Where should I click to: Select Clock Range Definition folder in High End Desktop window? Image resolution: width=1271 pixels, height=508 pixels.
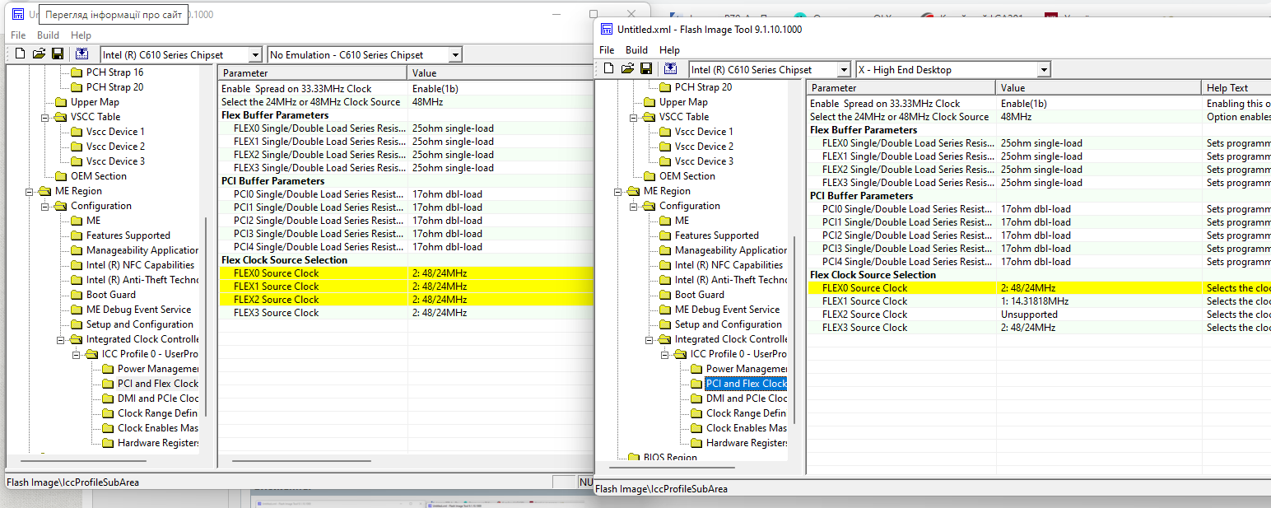pos(747,413)
